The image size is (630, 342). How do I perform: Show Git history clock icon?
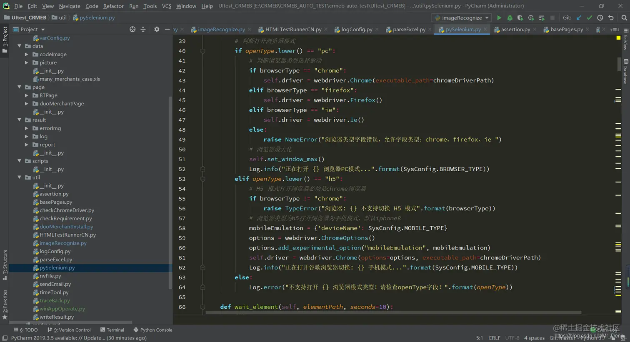pyautogui.click(x=600, y=18)
